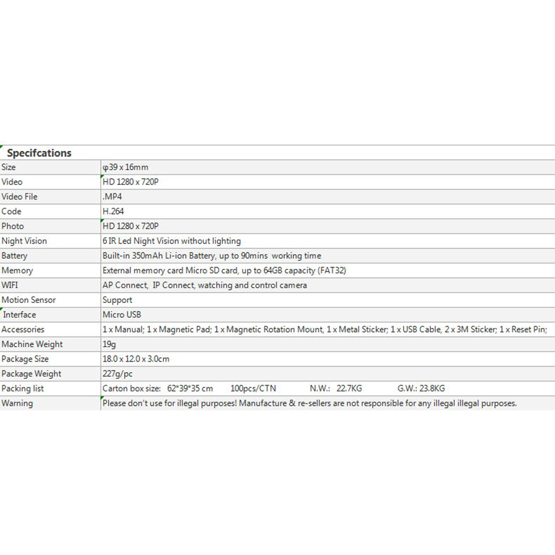555x555 pixels.
Task: Click the φ39 x 16mm size value
Action: [x=126, y=167]
